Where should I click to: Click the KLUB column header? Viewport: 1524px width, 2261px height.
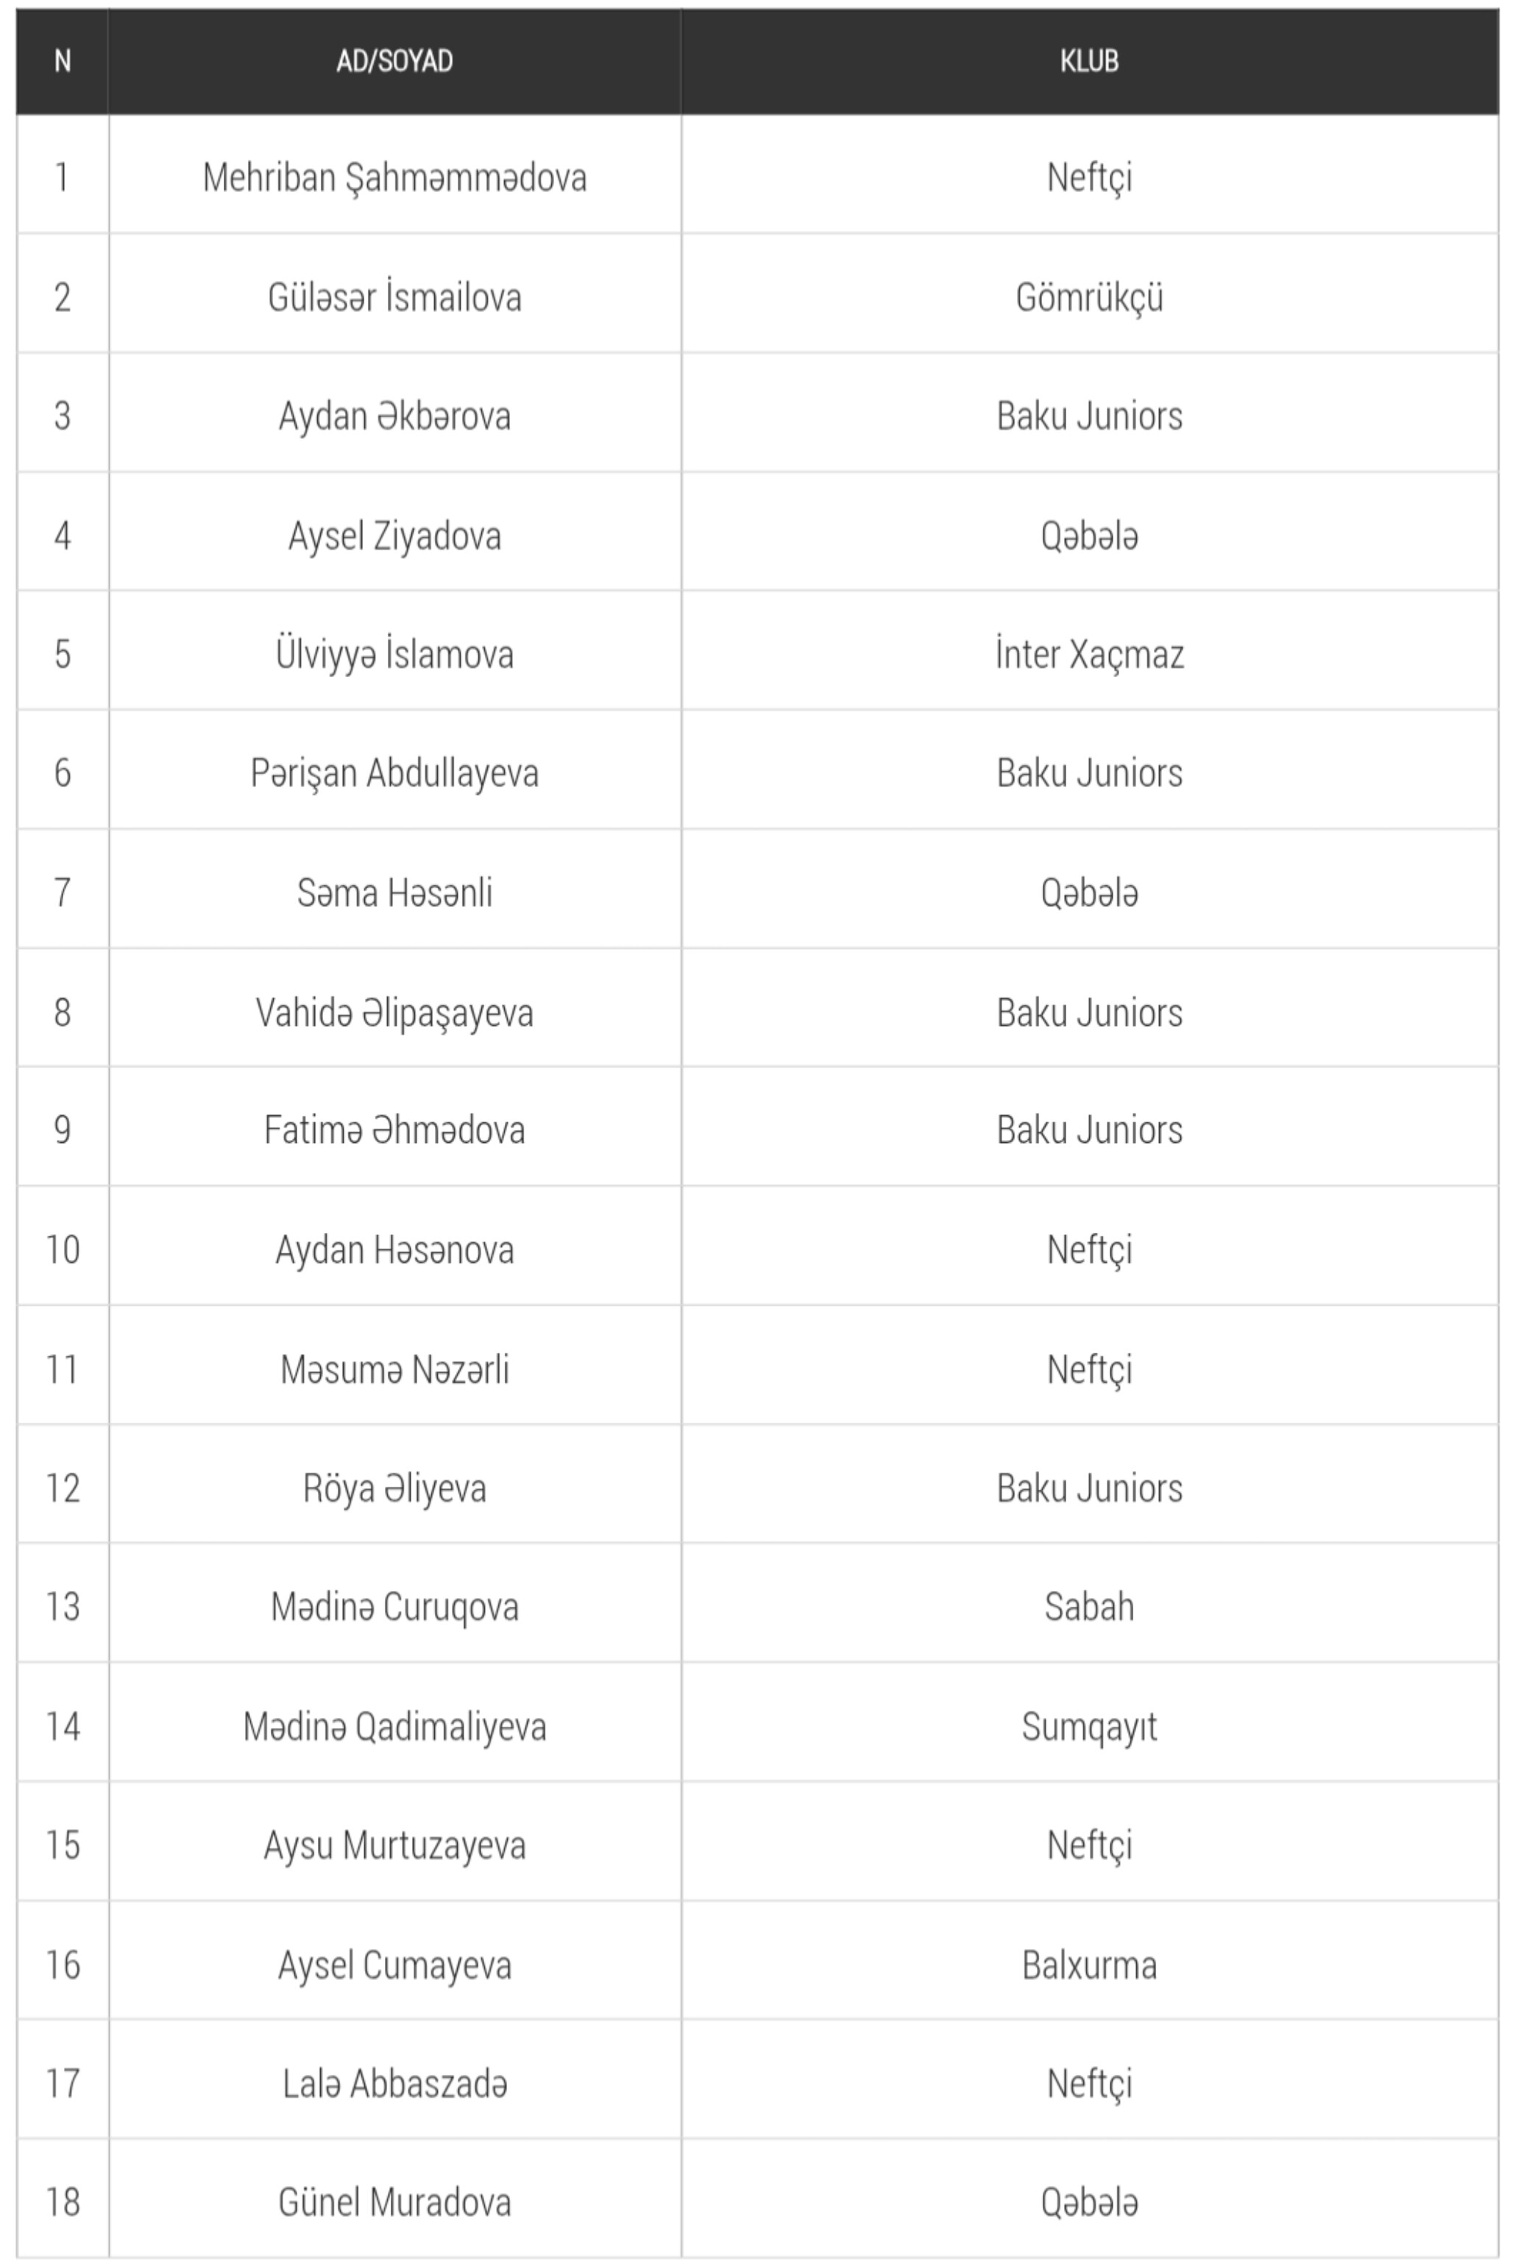(1088, 61)
